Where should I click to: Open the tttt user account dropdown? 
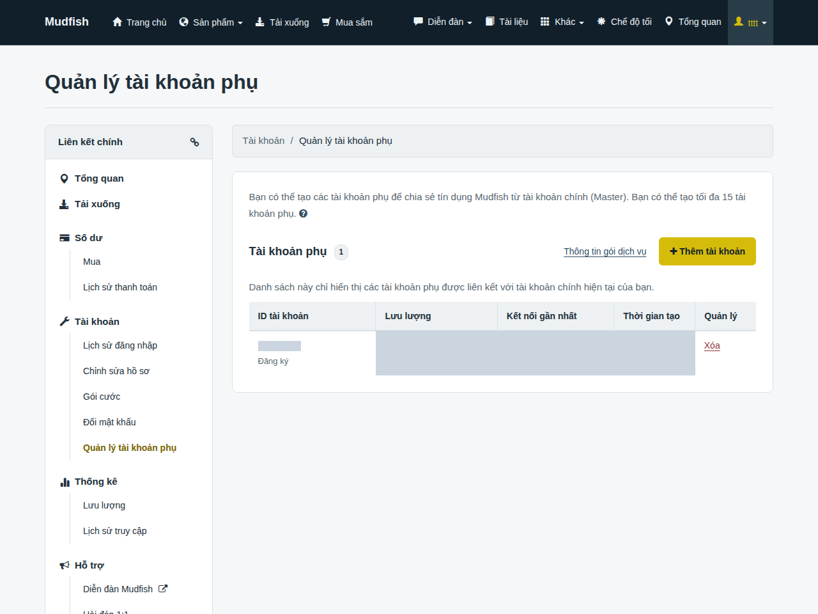click(750, 22)
